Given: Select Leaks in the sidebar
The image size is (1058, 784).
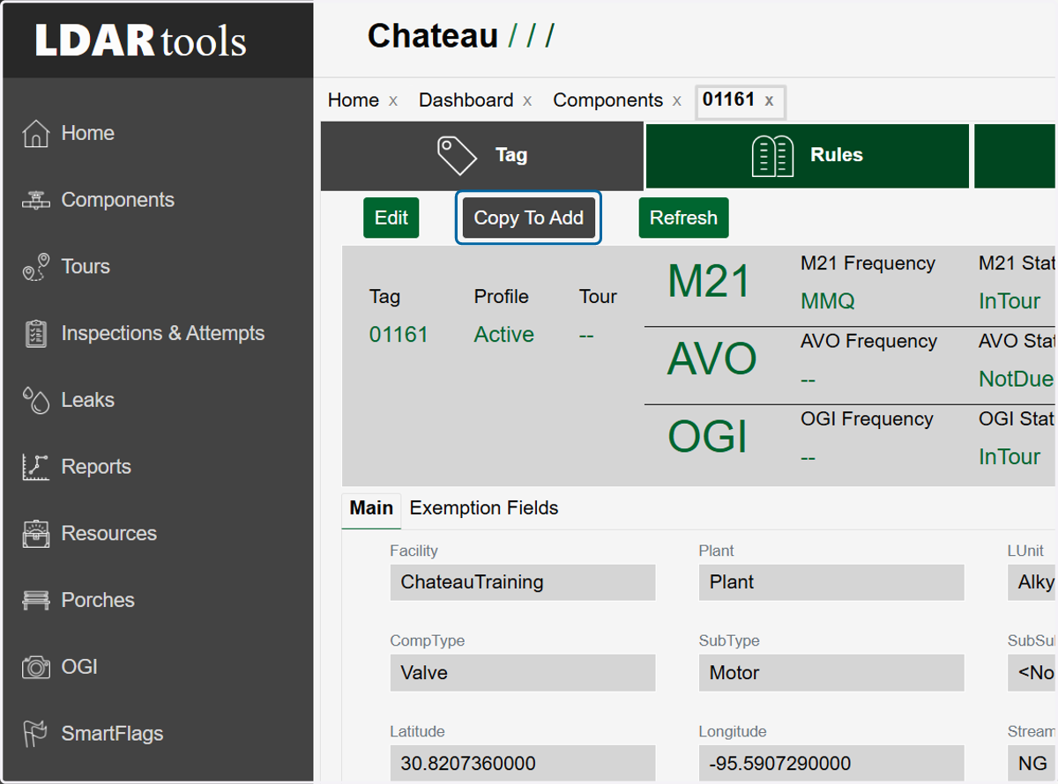Looking at the screenshot, I should [87, 400].
